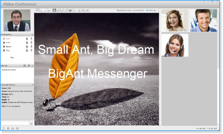Click the delete X tool icon

point(80,10)
